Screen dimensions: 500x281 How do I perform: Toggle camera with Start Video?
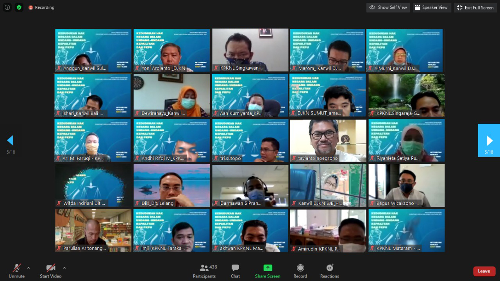50,271
